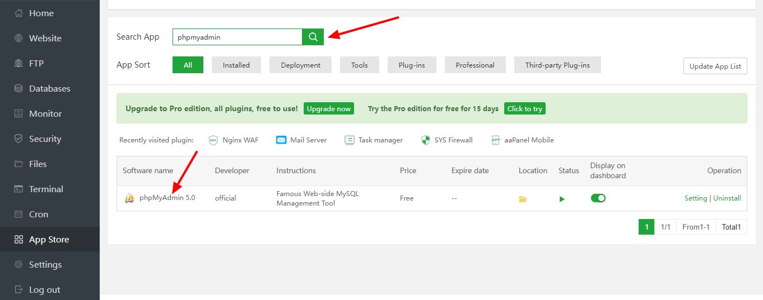Click the Terminal sidebar icon

tap(18, 189)
